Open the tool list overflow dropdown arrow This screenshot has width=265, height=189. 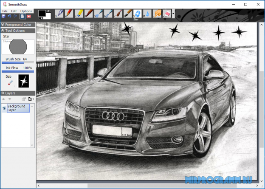click(173, 14)
